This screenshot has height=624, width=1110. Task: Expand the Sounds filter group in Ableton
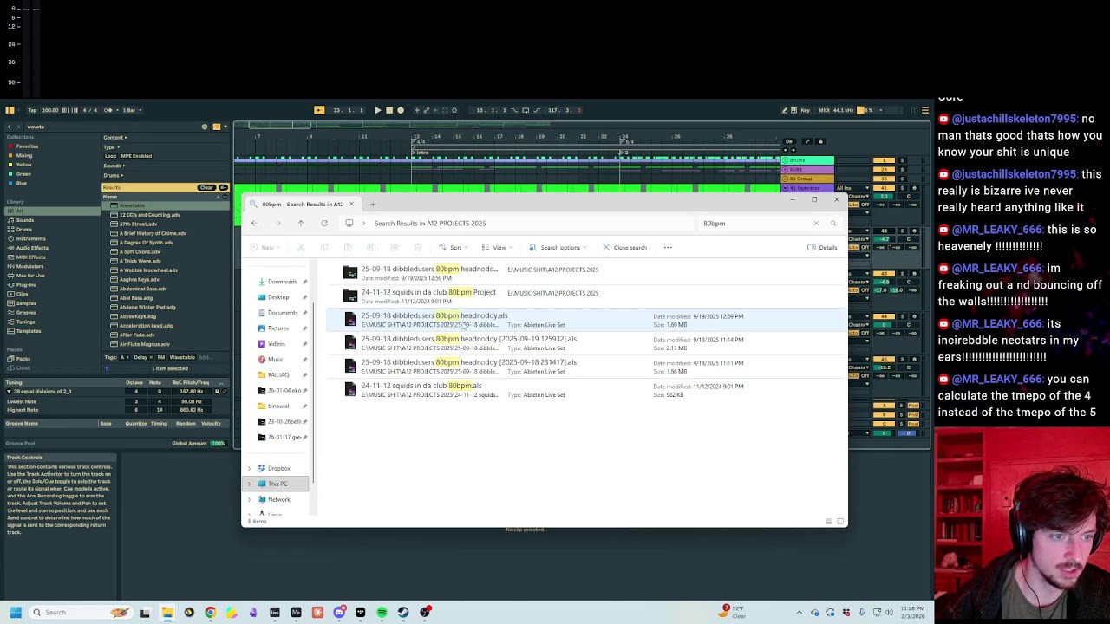tap(113, 166)
